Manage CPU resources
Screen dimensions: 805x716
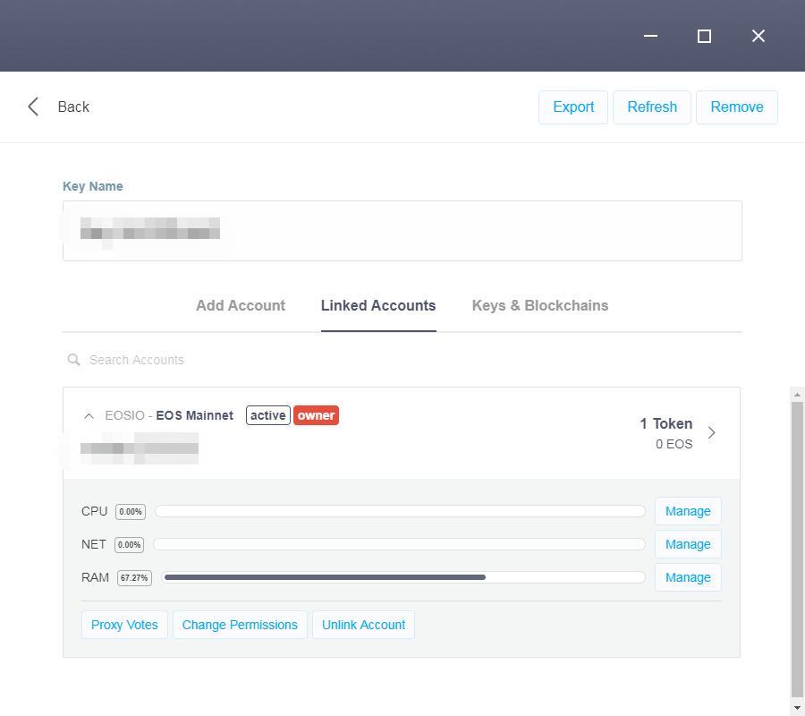(x=688, y=511)
